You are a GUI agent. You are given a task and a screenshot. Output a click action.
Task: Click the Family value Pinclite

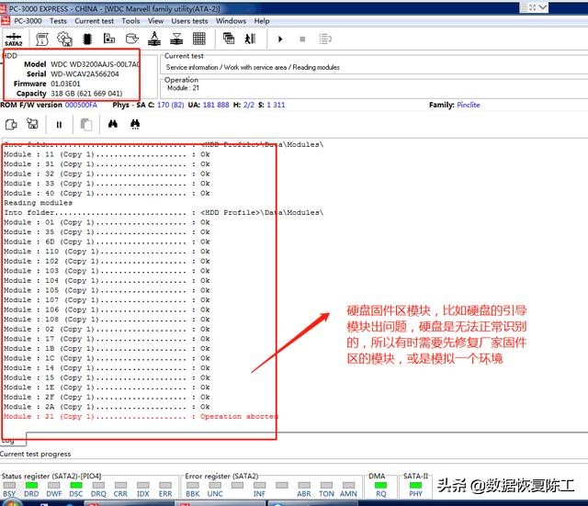[x=469, y=105]
